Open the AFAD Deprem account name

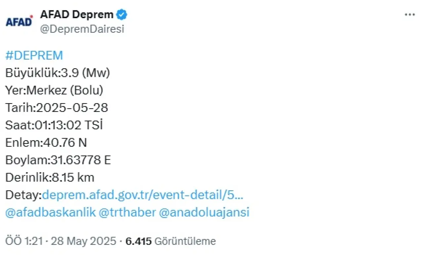point(77,15)
